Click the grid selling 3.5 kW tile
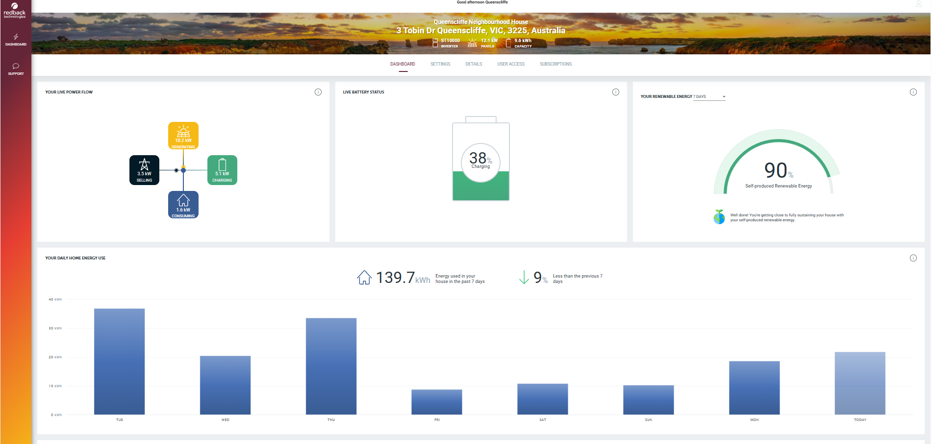Screen dimensions: 932x444 [144, 170]
